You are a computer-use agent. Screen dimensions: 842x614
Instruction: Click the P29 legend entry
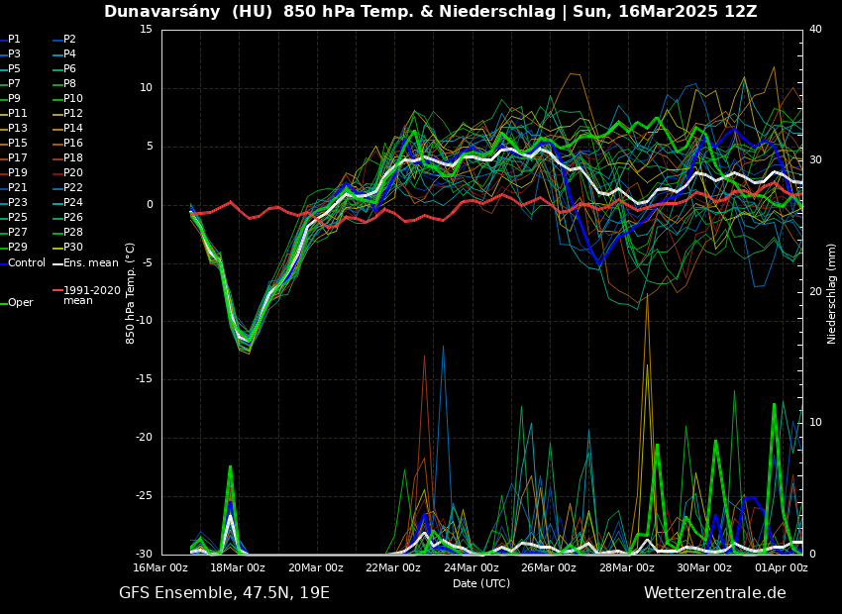(17, 248)
